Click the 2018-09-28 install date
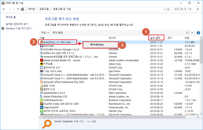Viewport: 203px width, 130px height. click(x=156, y=93)
